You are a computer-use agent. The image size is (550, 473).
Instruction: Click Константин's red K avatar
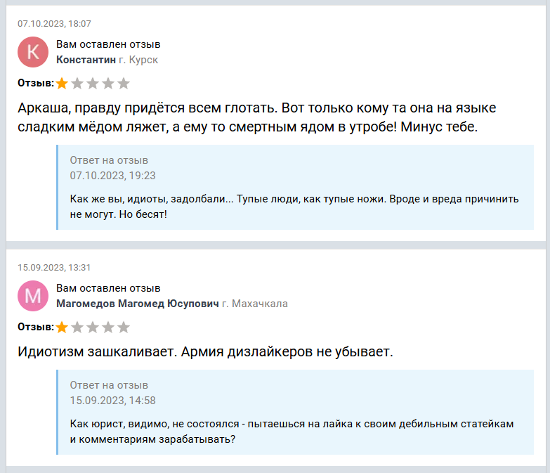point(33,52)
